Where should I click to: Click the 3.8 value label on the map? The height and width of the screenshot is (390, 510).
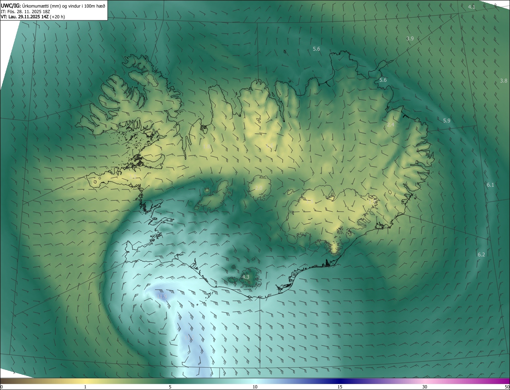point(504,81)
